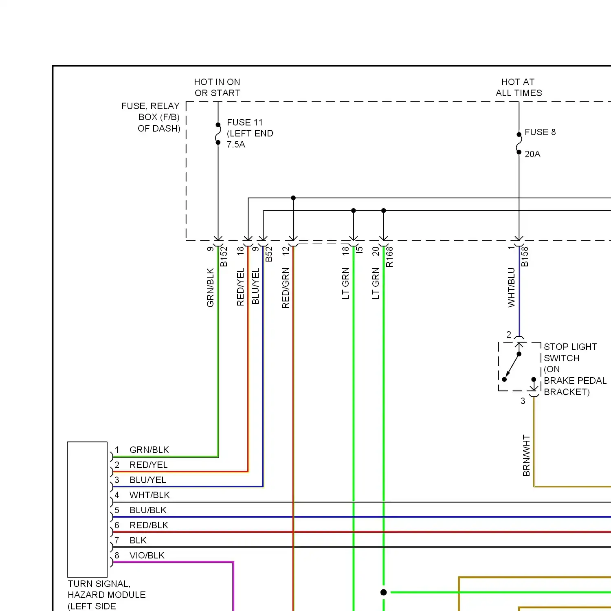The width and height of the screenshot is (611, 611).
Task: Click the FUSE 11 (LEFT END 7.5A label
Action: 250,133
